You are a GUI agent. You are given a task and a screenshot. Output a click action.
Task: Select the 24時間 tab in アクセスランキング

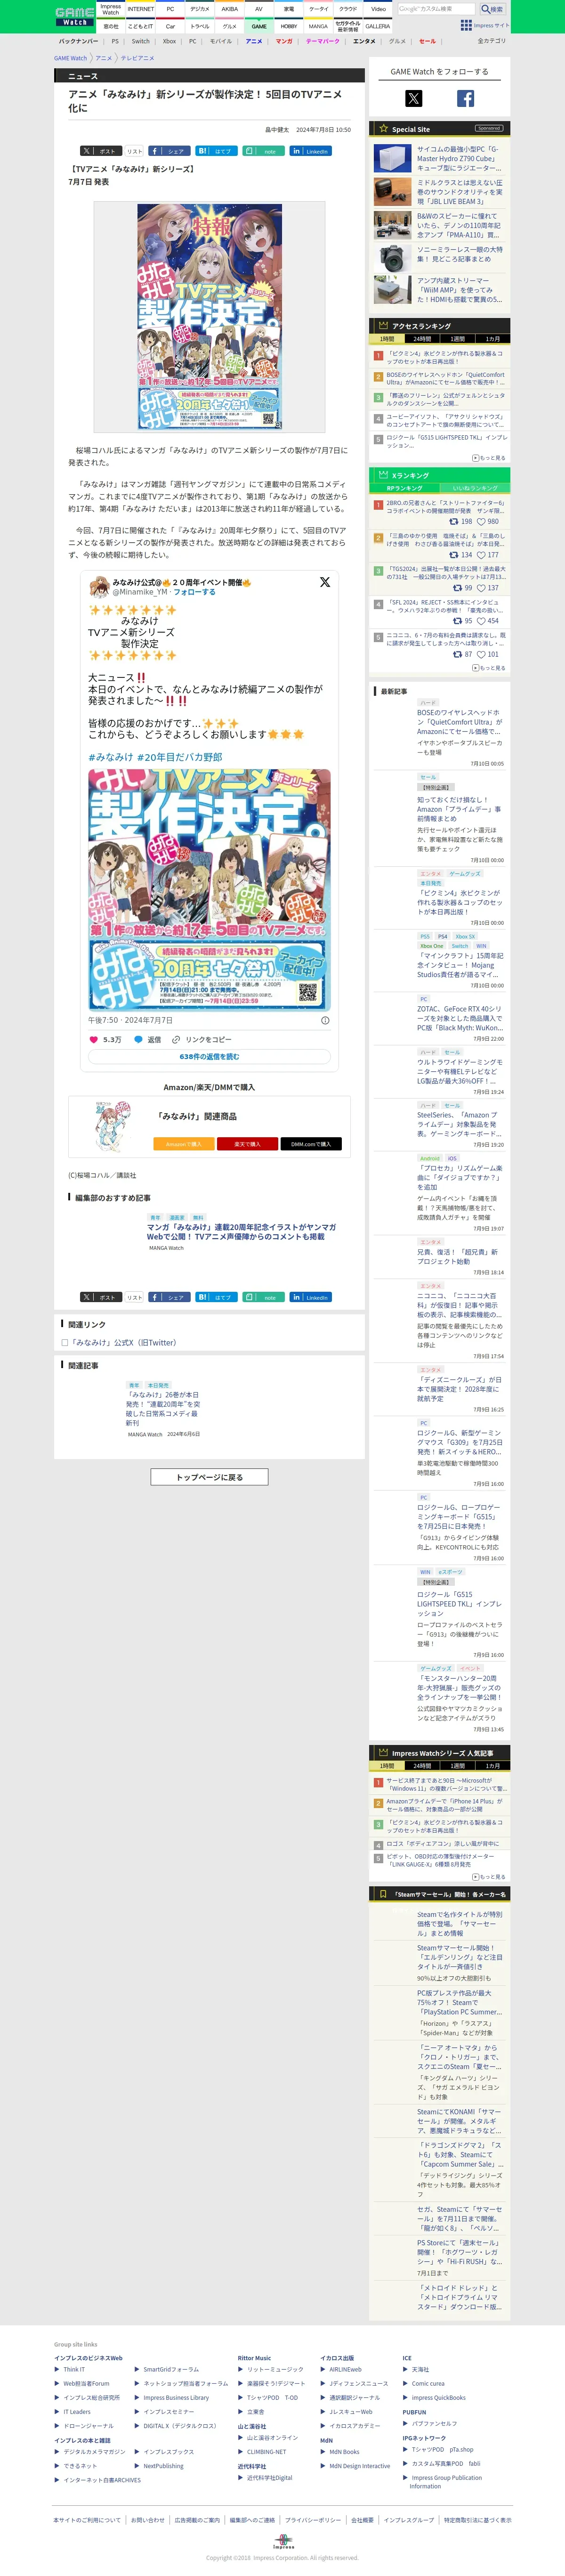(x=422, y=339)
